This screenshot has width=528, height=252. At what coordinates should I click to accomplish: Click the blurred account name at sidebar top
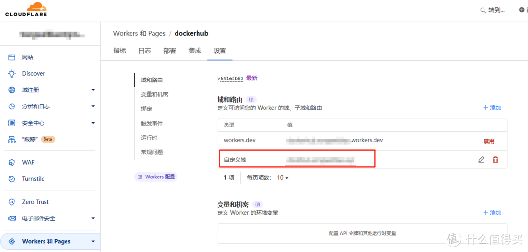coord(51,34)
